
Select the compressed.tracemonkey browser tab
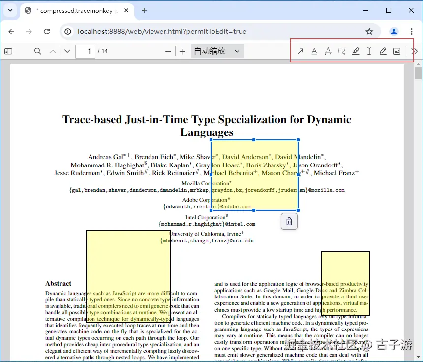click(x=77, y=11)
